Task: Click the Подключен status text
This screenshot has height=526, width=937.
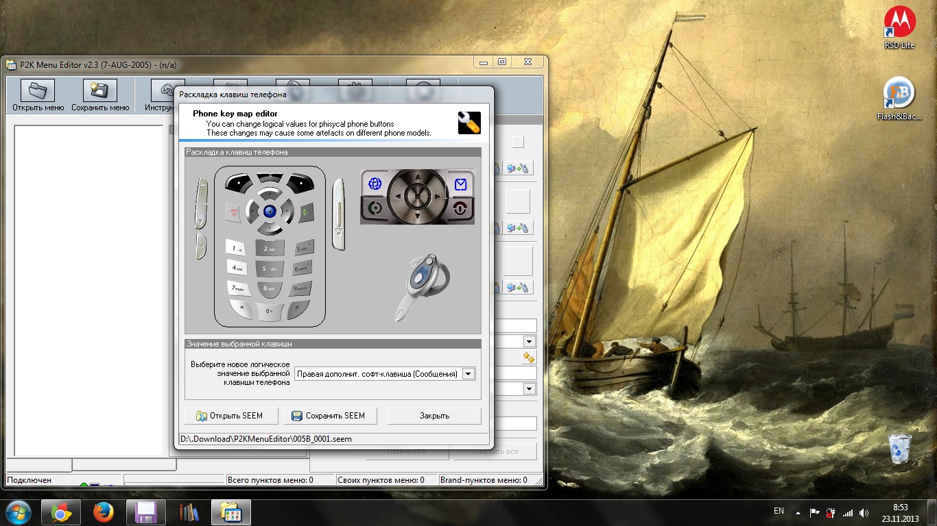Action: coord(29,480)
